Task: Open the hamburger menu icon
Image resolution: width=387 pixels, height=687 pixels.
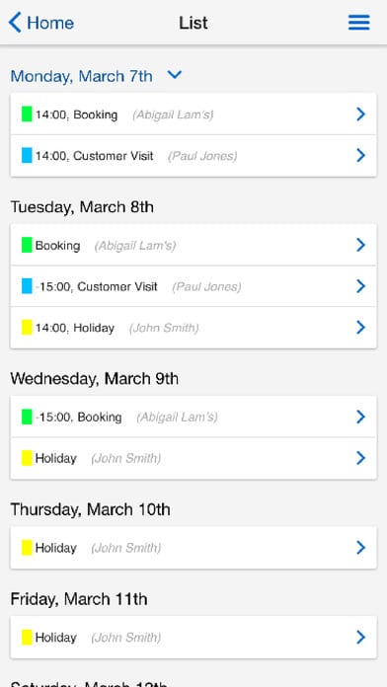Action: click(359, 23)
